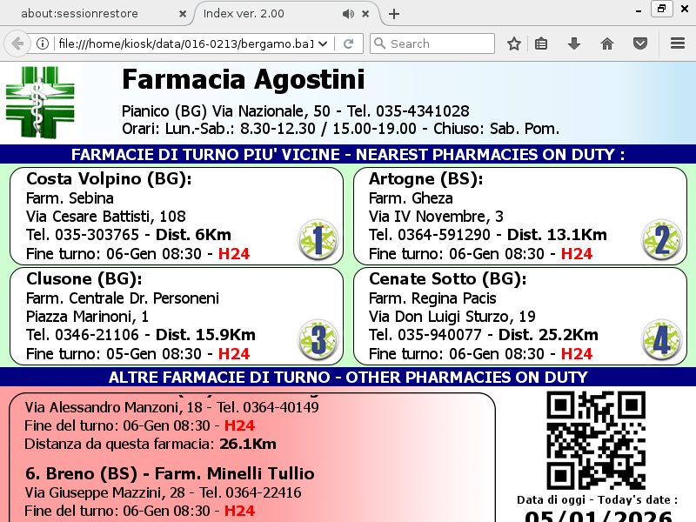Screen dimensions: 696x522
Task: Click the number 1 badge for Costa Volpino
Action: pyautogui.click(x=318, y=240)
